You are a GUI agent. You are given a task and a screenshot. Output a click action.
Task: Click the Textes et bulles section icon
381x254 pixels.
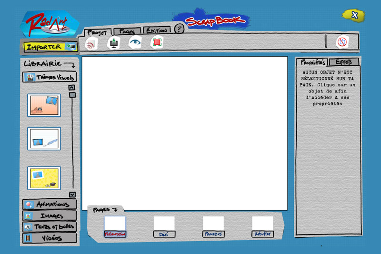tap(28, 227)
